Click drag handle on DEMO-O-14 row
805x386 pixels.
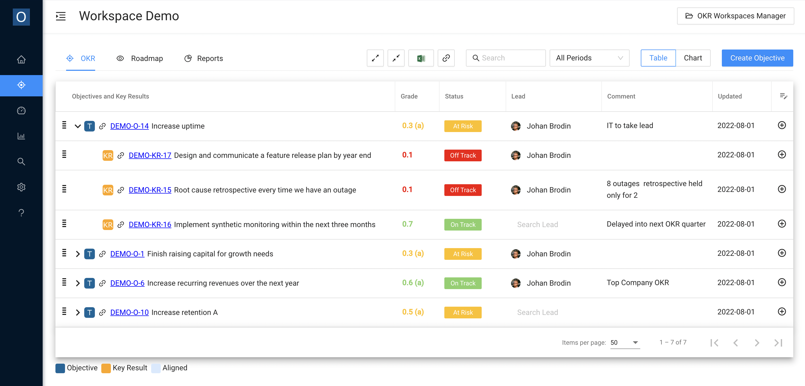(x=65, y=125)
